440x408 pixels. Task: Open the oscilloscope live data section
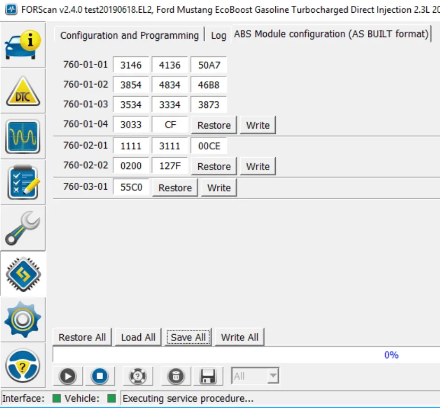(23, 137)
